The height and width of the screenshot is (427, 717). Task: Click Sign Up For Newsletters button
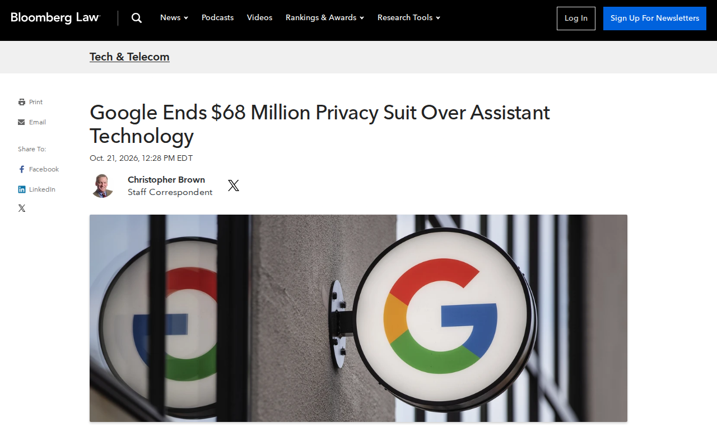[x=655, y=18]
